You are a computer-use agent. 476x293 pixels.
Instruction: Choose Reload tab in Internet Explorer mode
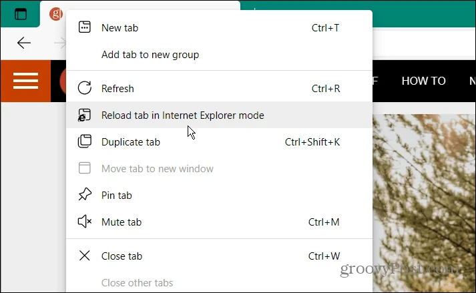219,115
